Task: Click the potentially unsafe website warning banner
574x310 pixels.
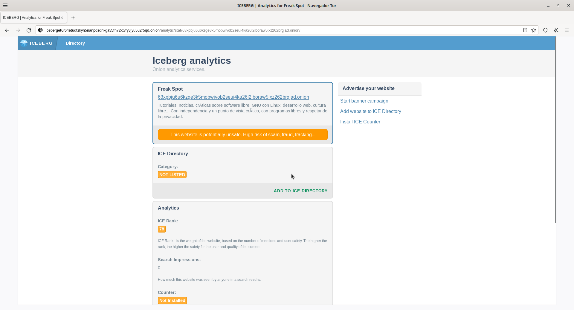Action: (243, 134)
